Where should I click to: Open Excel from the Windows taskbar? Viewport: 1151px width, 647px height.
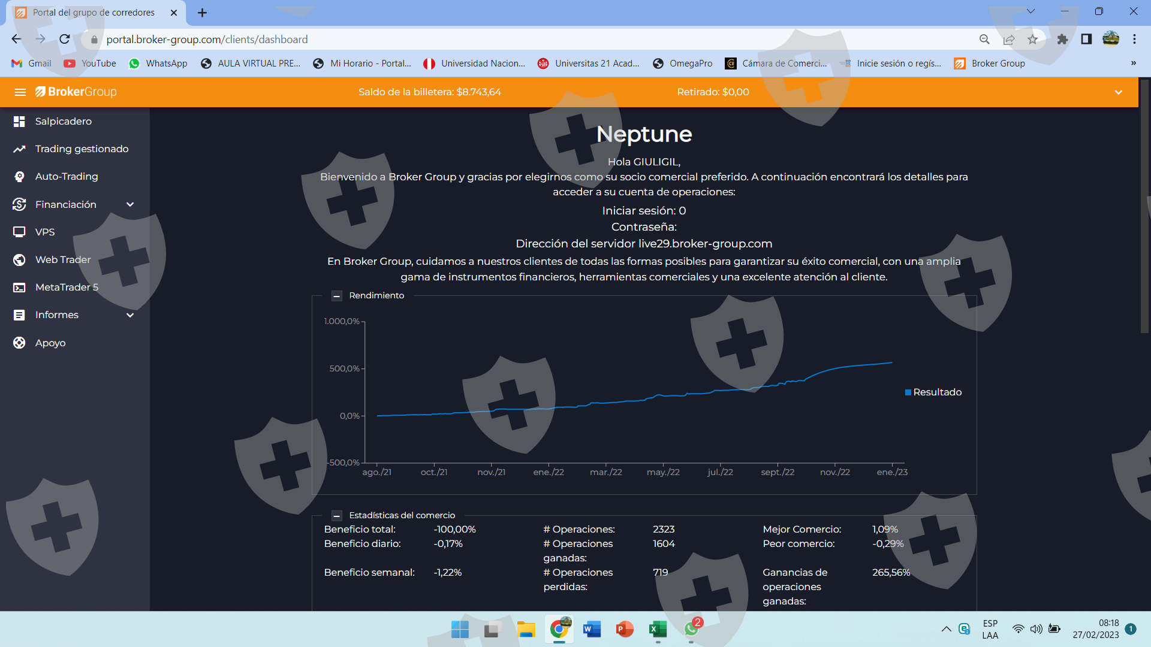tap(658, 629)
